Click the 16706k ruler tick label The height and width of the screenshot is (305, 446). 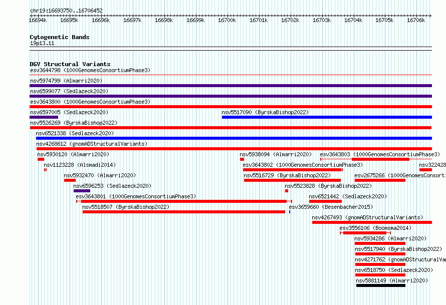point(416,20)
